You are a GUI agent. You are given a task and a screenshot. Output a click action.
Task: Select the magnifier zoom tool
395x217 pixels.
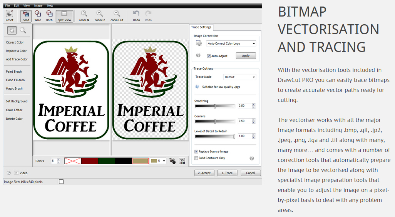click(23, 30)
